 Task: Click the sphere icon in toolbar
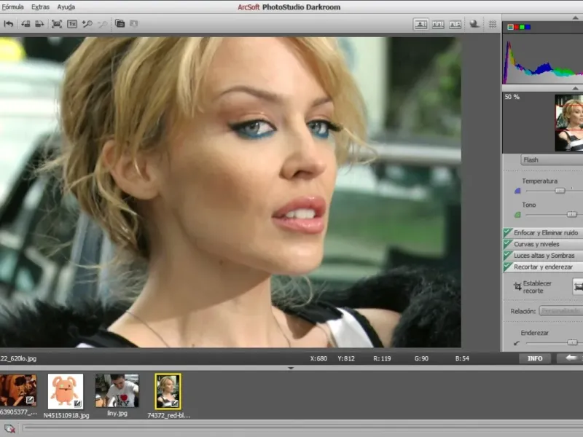(x=474, y=24)
